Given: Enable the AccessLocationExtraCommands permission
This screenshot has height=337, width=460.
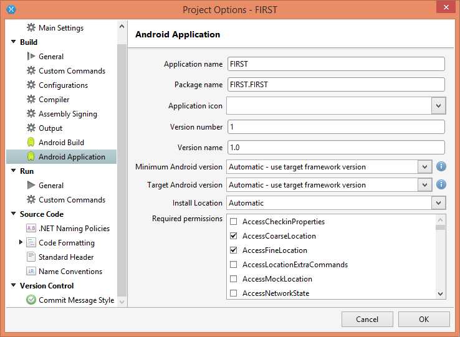Looking at the screenshot, I should [x=234, y=265].
